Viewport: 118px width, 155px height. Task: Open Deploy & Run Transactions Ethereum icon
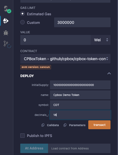(x=6, y=21)
